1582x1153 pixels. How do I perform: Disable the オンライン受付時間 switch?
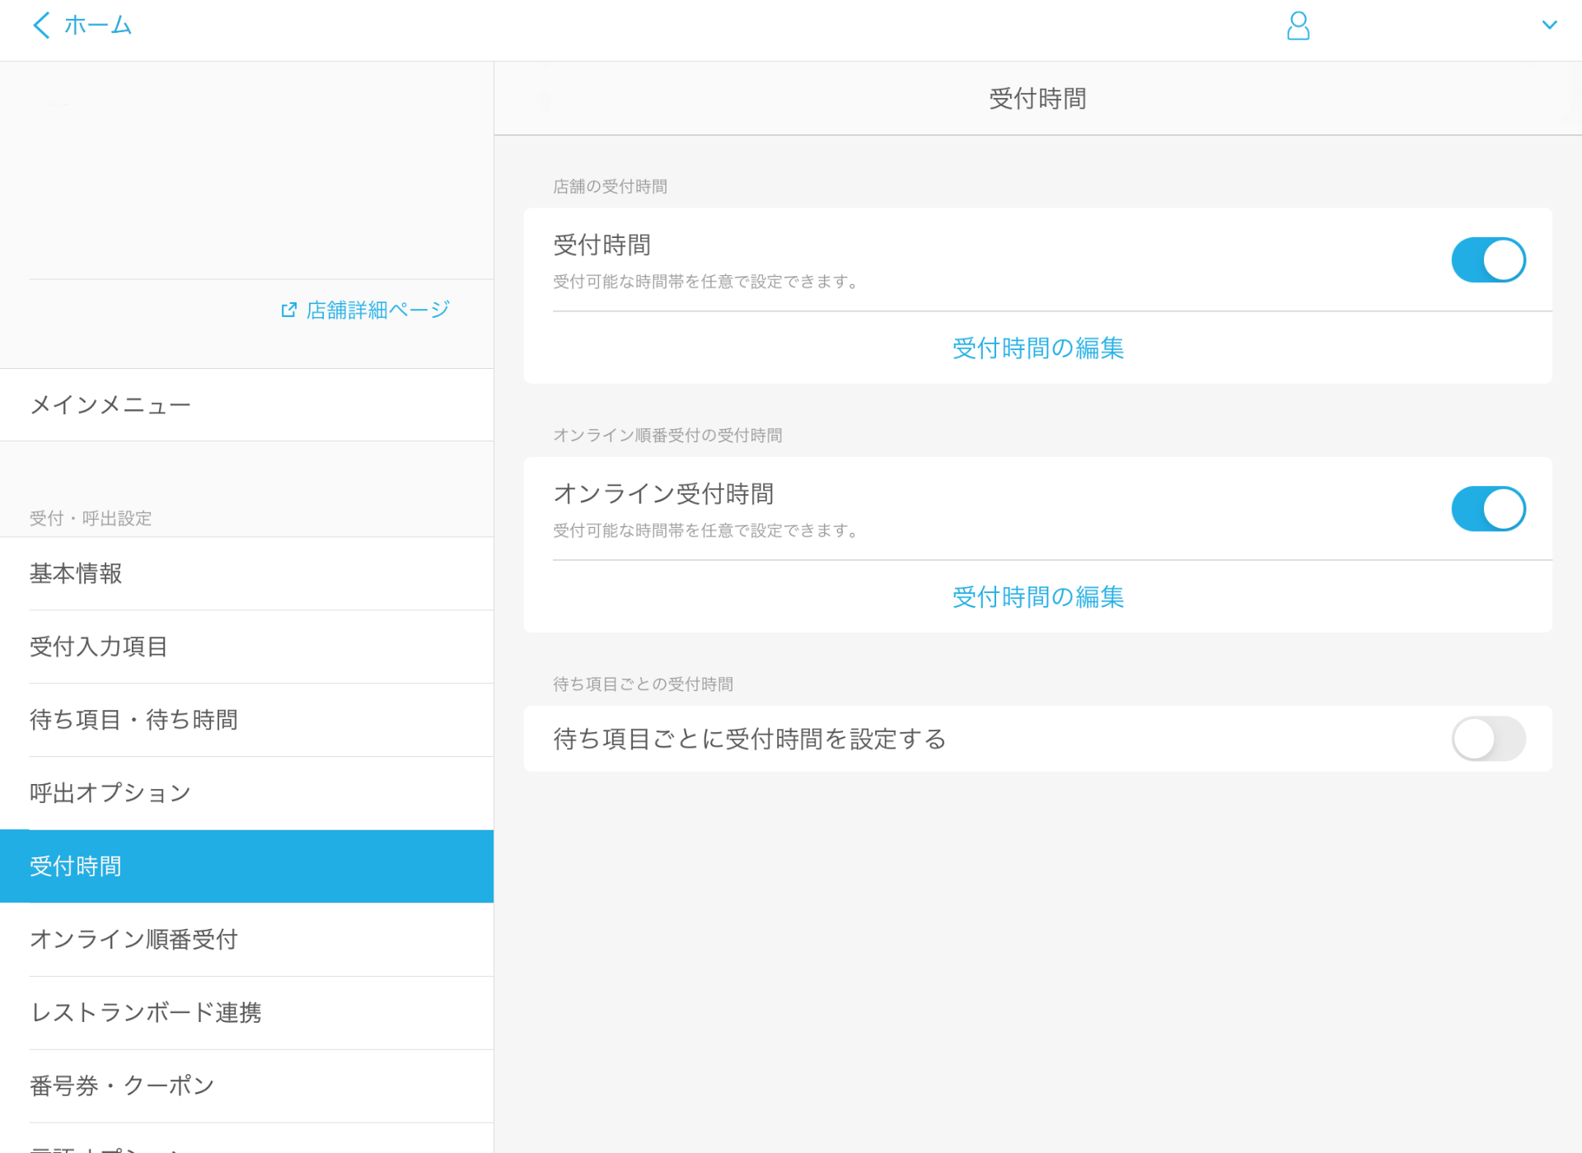(1488, 509)
